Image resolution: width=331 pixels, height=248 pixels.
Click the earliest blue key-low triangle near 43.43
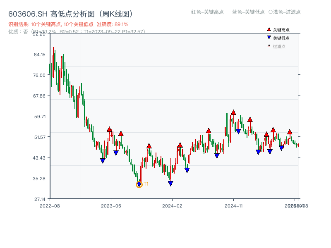103,161
